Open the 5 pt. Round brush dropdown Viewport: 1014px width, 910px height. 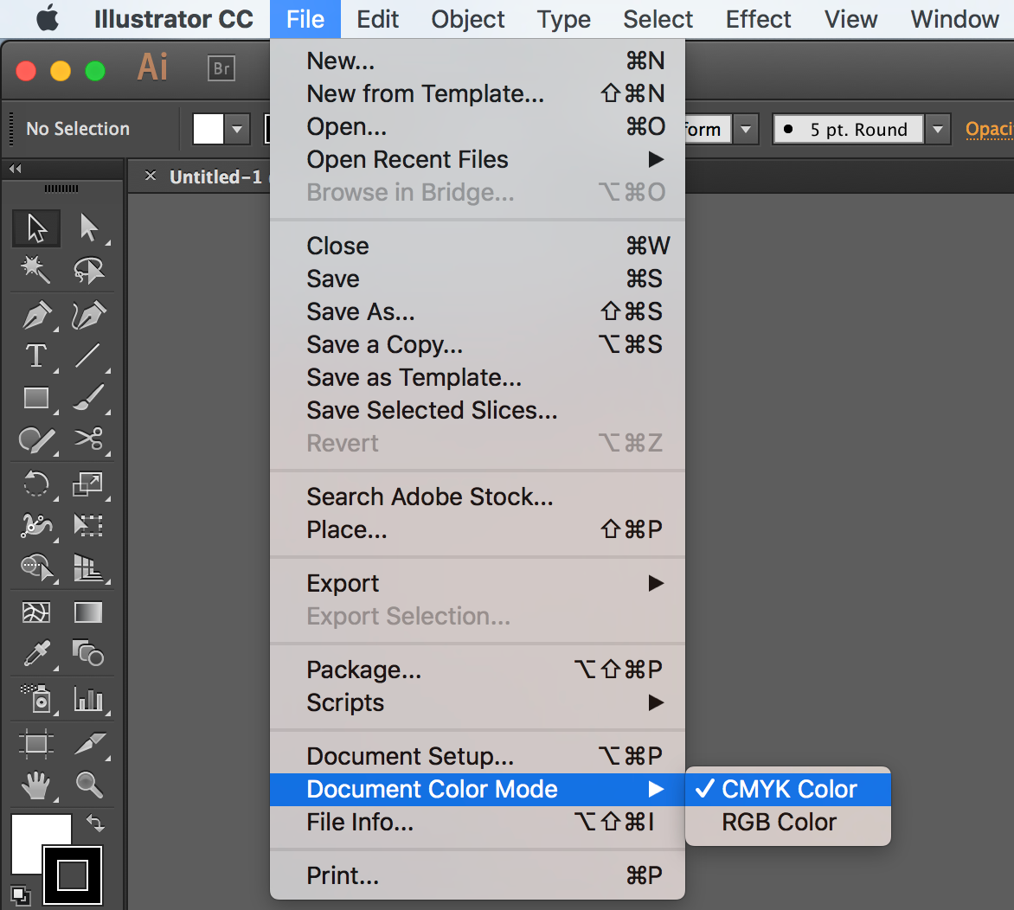(938, 130)
